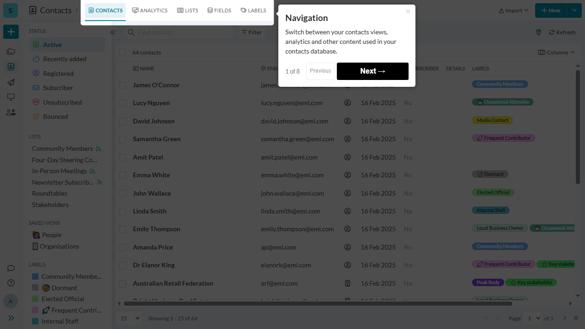Tick the checkbox for John Wallace
Viewport: 585px width, 329px height.
point(122,194)
